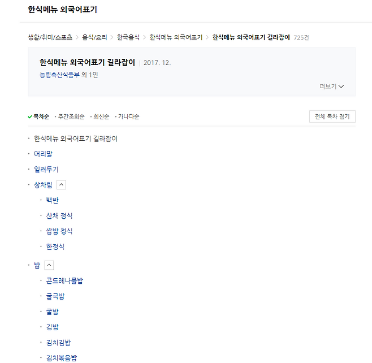Open 농림축산식품부 author link

point(59,75)
